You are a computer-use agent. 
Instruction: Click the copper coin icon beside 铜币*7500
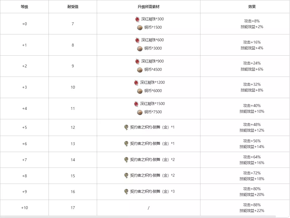140,112
